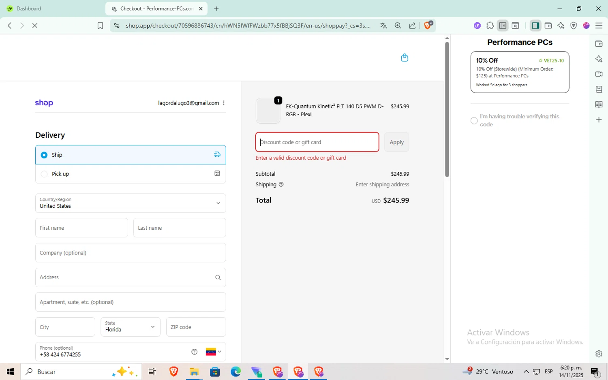Select the Checkout - Performance-PCs tab

point(156,9)
